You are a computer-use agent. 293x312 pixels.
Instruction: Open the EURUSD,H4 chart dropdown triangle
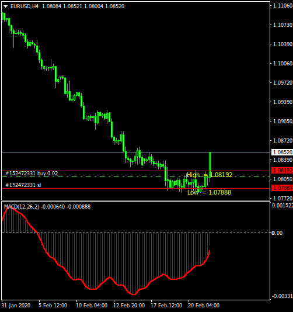click(x=6, y=6)
